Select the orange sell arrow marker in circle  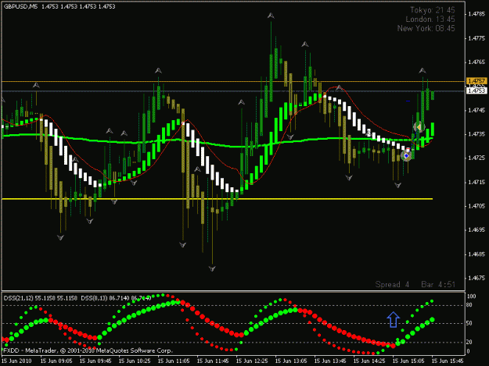pyautogui.click(x=419, y=127)
